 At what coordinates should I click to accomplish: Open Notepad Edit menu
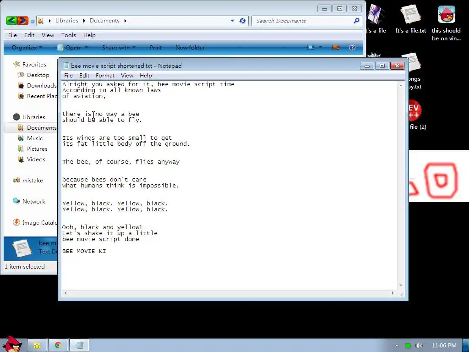(x=84, y=76)
